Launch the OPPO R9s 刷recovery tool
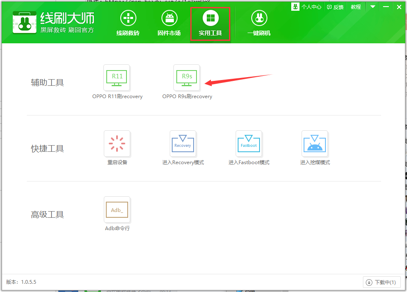The width and height of the screenshot is (407, 292). (187, 78)
